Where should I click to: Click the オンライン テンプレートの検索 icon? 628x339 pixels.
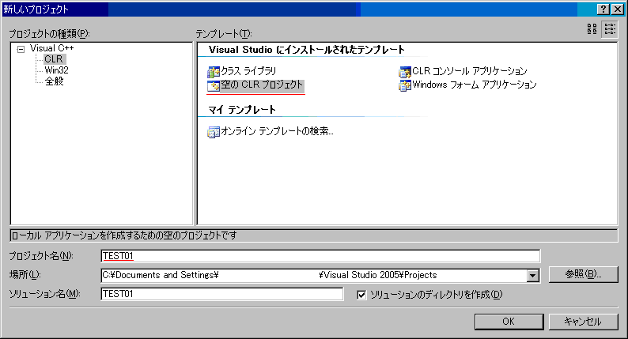tap(213, 132)
